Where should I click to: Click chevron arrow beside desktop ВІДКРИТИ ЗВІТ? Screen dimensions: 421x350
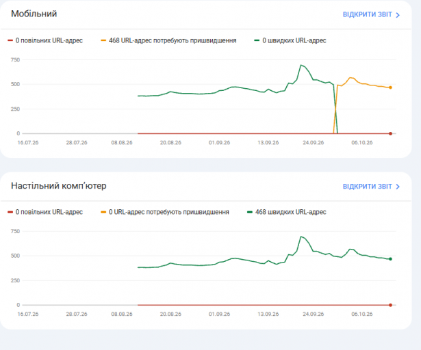click(x=398, y=187)
